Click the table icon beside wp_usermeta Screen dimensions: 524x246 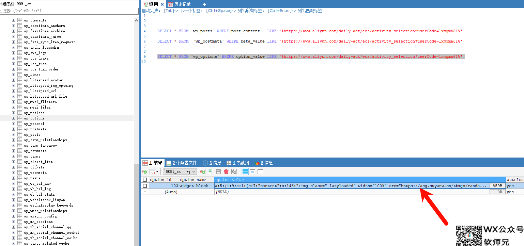tap(20, 173)
